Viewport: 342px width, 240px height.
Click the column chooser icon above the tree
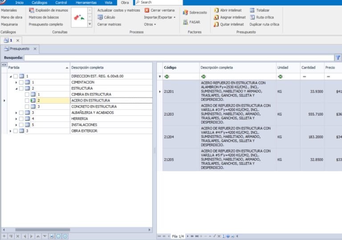pyautogui.click(x=4, y=65)
